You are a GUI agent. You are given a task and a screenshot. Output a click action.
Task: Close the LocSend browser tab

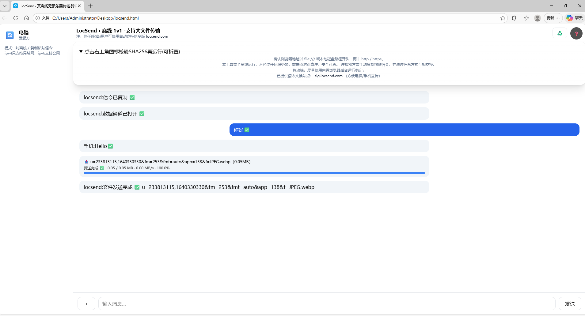point(79,6)
